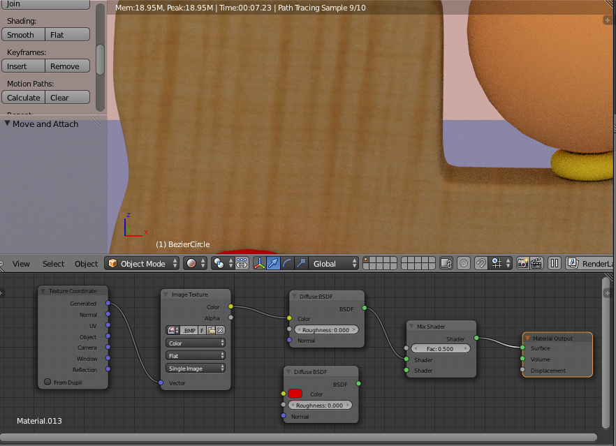616x446 pixels.
Task: Open the Flat projection dropdown
Action: (196, 356)
